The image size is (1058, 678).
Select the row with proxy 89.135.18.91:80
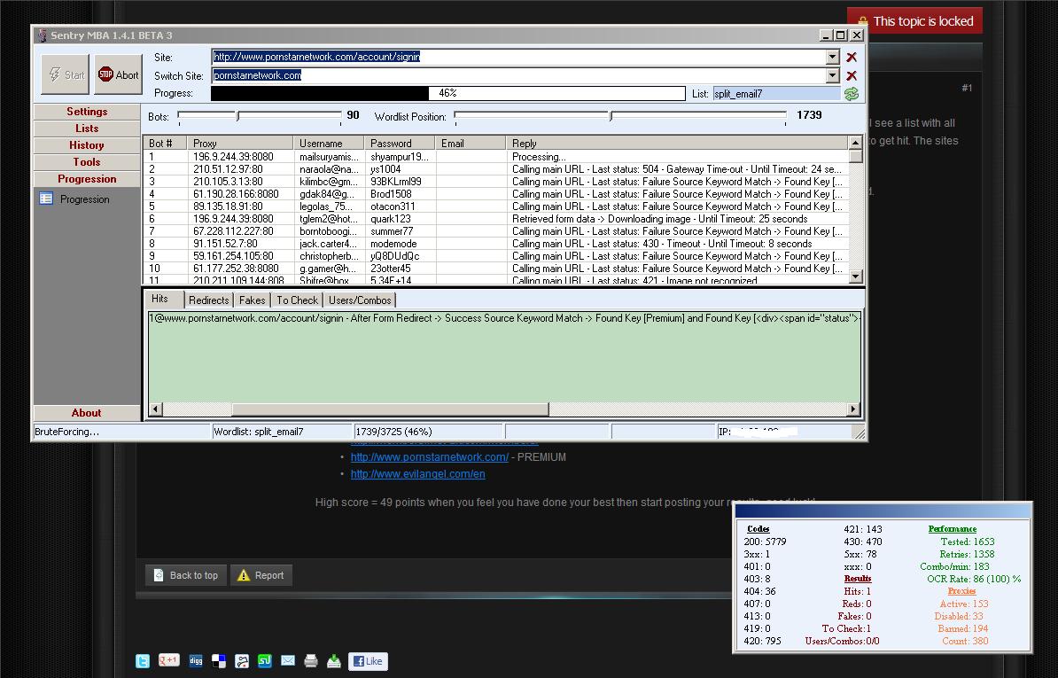coord(496,207)
